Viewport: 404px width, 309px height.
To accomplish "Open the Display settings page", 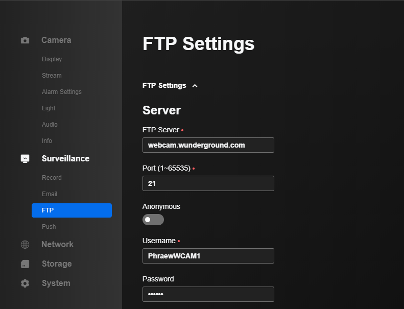I will [52, 59].
